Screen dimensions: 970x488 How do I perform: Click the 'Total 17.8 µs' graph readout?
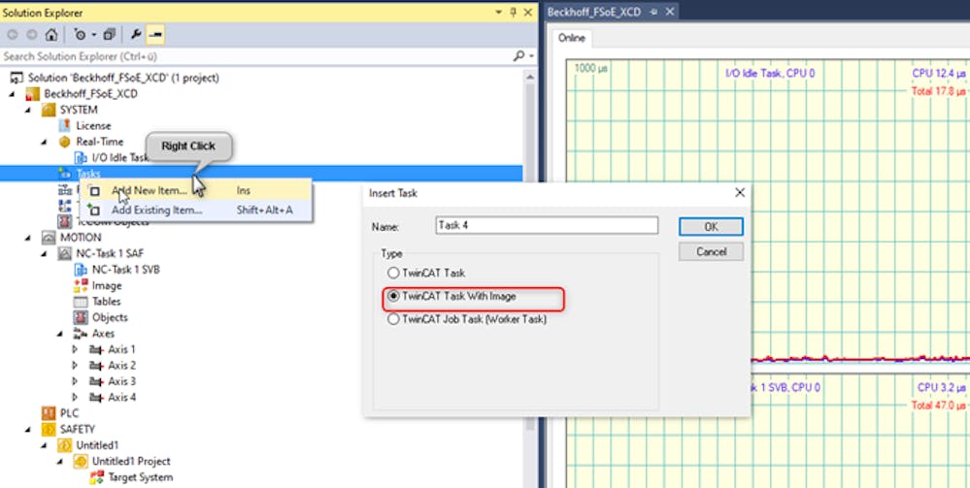click(x=939, y=91)
